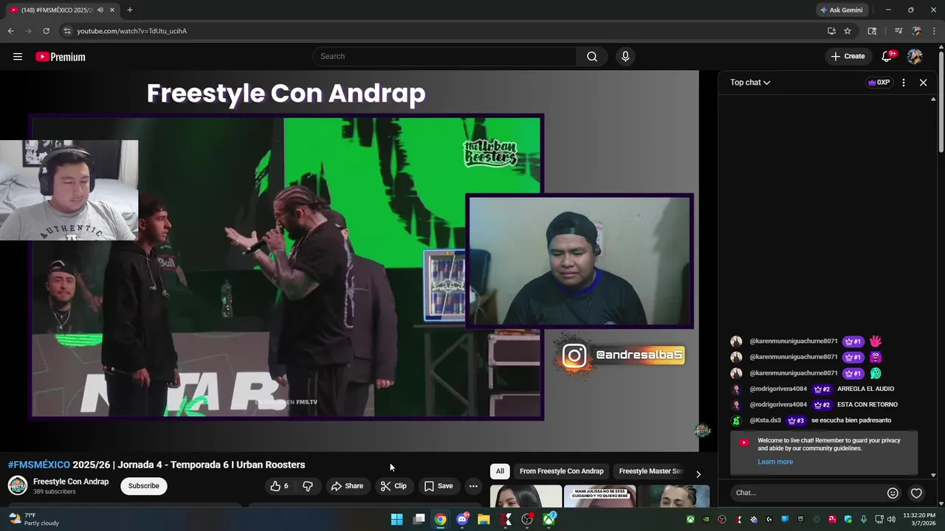Open the chat emoji picker
This screenshot has height=531, width=945.
pos(893,493)
